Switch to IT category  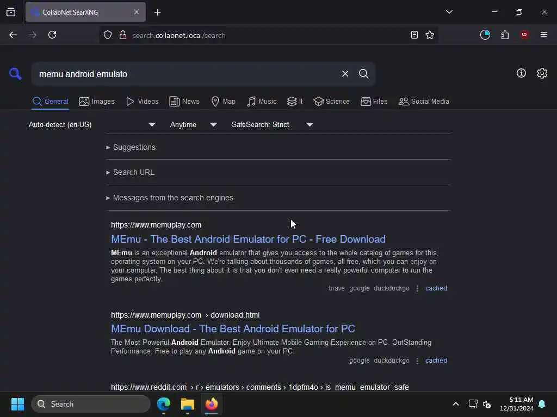coord(295,102)
